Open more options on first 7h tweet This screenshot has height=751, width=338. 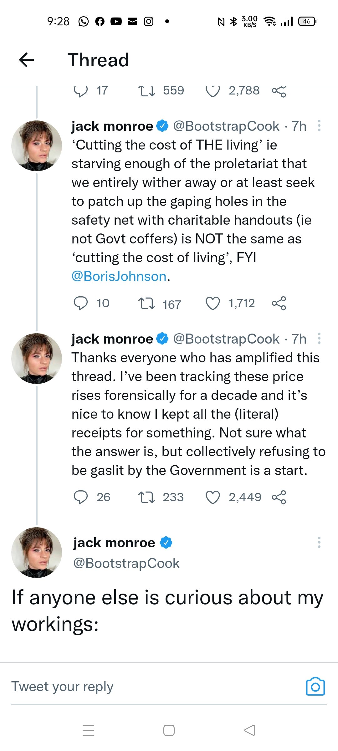(x=319, y=125)
